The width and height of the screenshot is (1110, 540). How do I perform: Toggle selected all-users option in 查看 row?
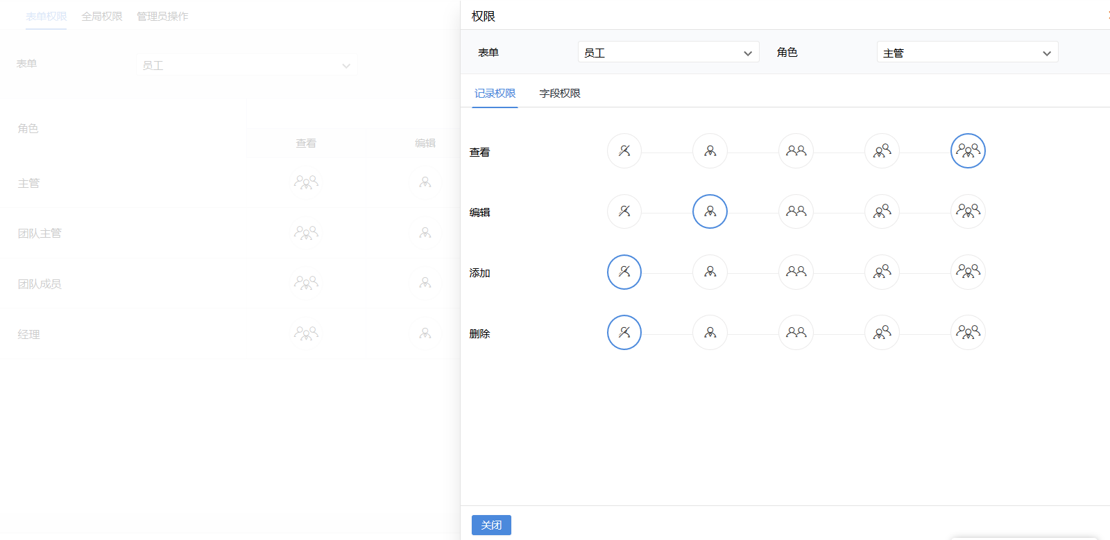tap(968, 150)
